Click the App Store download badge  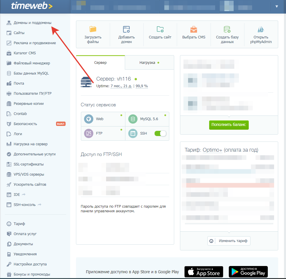204,272
